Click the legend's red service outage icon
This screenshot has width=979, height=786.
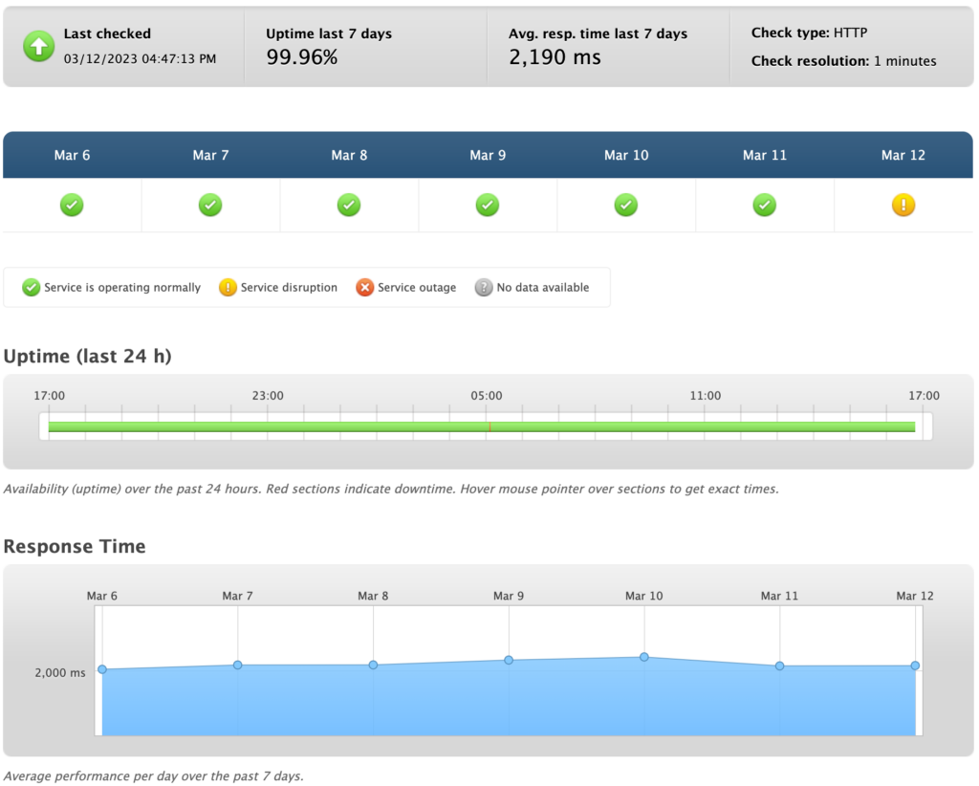point(364,287)
